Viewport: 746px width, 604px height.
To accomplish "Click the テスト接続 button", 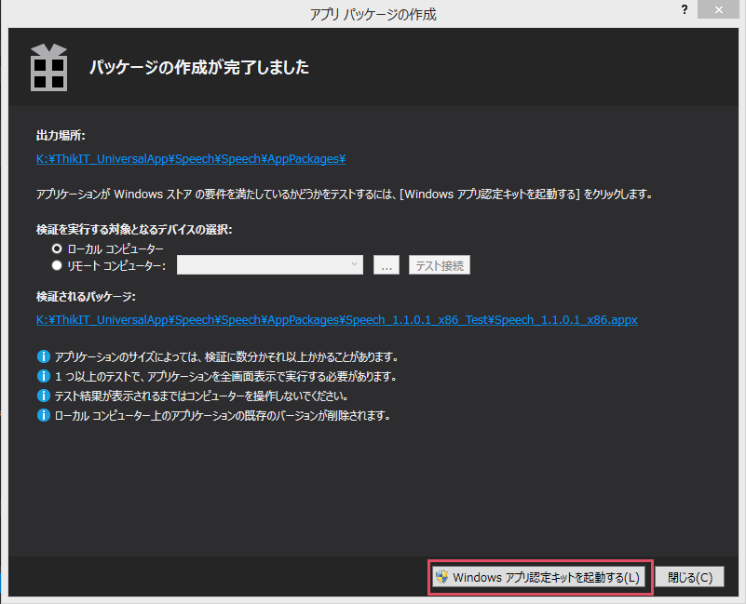I will click(440, 265).
